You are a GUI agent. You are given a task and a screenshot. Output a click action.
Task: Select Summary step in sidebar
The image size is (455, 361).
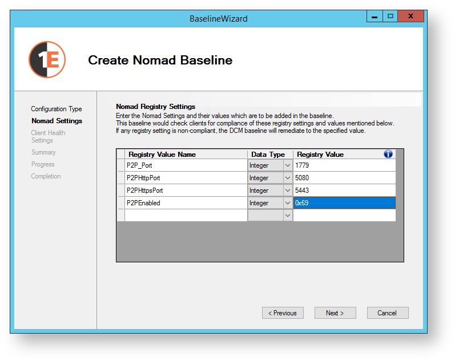[x=43, y=152]
